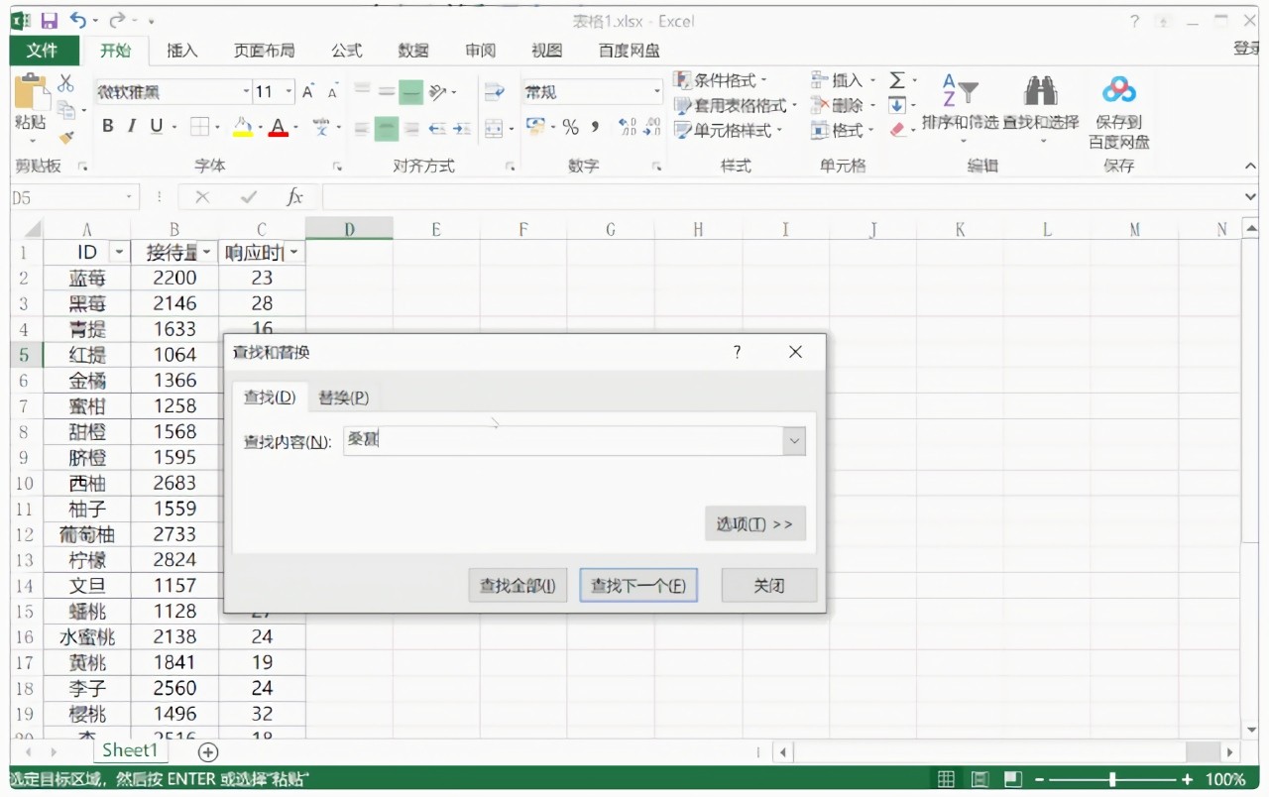Image resolution: width=1269 pixels, height=797 pixels.
Task: Open the filter arrow on the ID column
Action: pyautogui.click(x=118, y=252)
